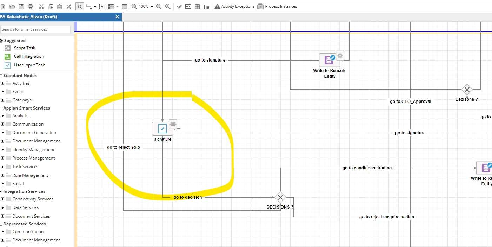Expand the Gateways folder
Image resolution: width=492 pixels, height=247 pixels.
pyautogui.click(x=2, y=100)
